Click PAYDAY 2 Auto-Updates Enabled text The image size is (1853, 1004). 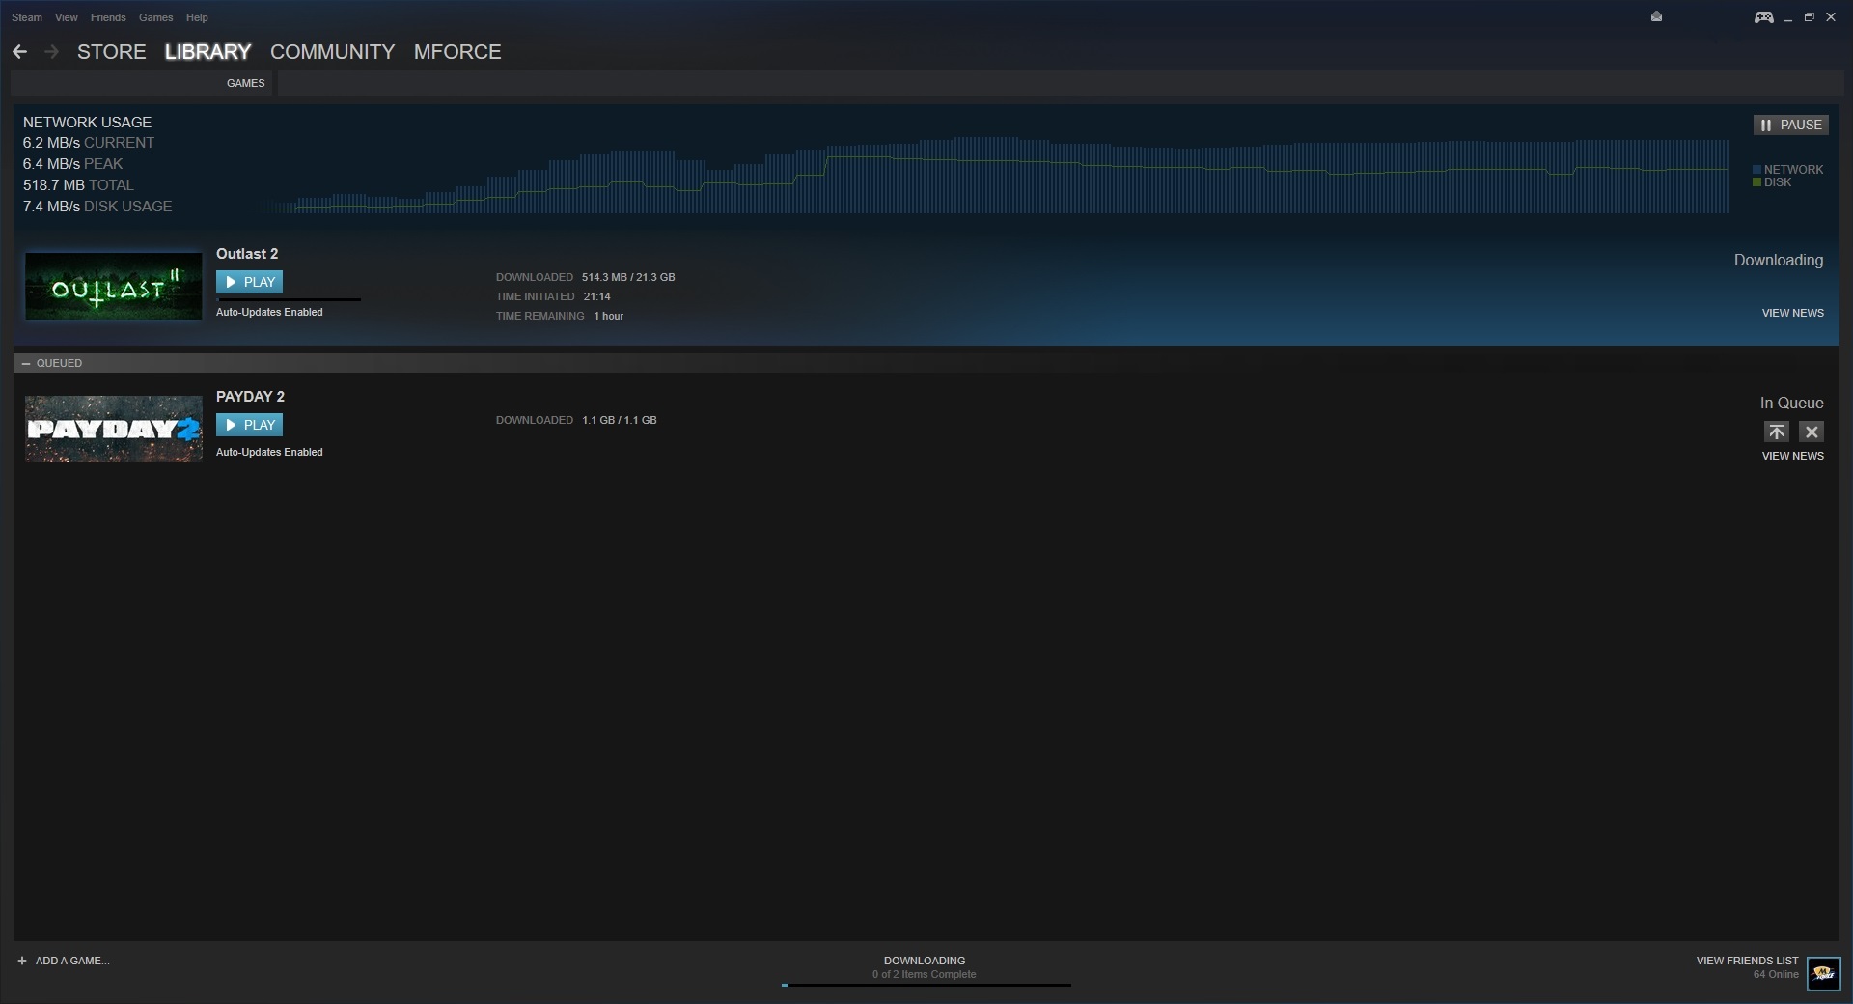[x=269, y=452]
